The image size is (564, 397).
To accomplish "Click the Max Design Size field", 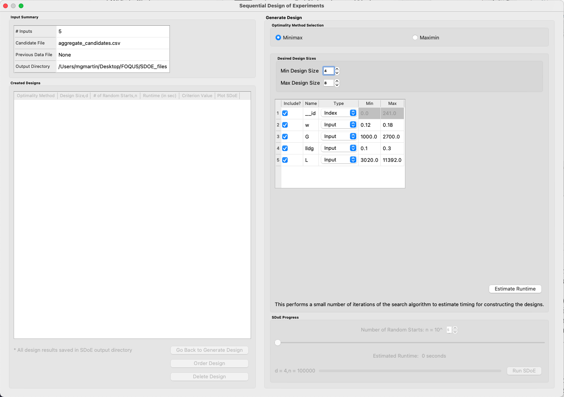I will tap(329, 83).
